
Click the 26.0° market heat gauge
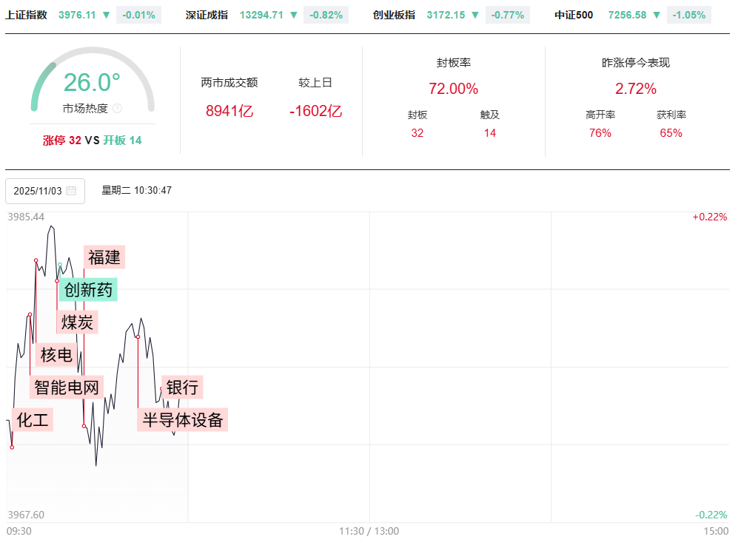(x=92, y=83)
